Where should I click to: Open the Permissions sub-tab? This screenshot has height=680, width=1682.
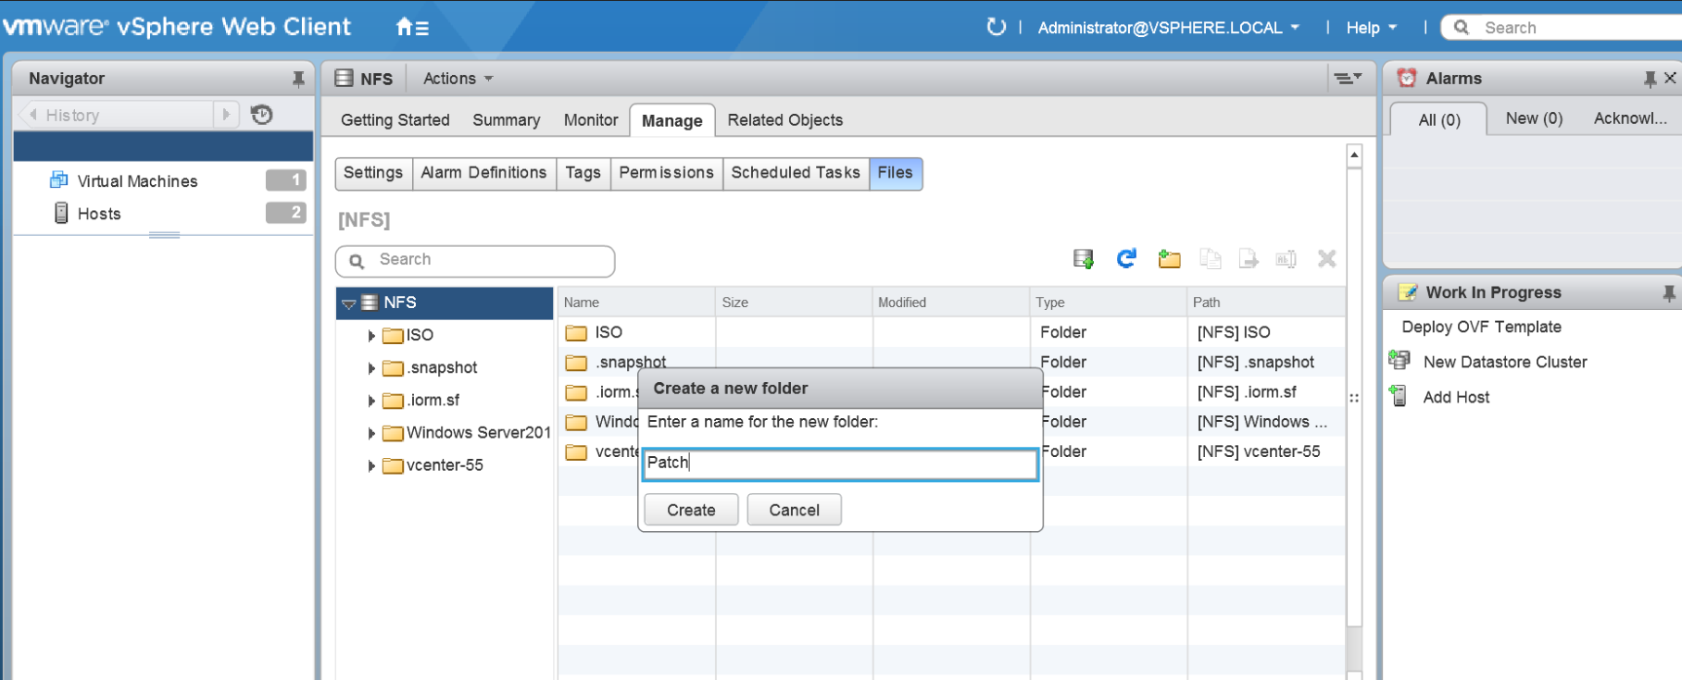(x=666, y=173)
